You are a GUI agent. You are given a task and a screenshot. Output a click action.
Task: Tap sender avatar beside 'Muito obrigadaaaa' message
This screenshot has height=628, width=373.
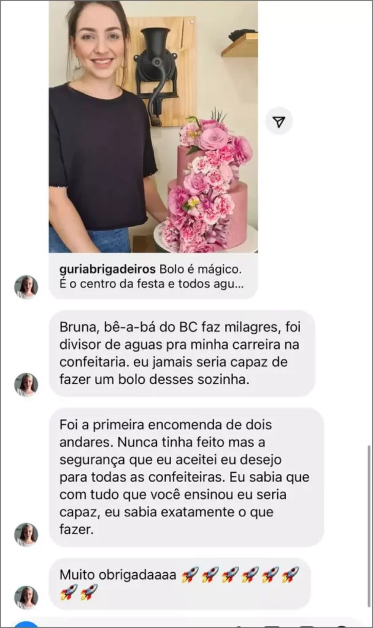point(26,597)
